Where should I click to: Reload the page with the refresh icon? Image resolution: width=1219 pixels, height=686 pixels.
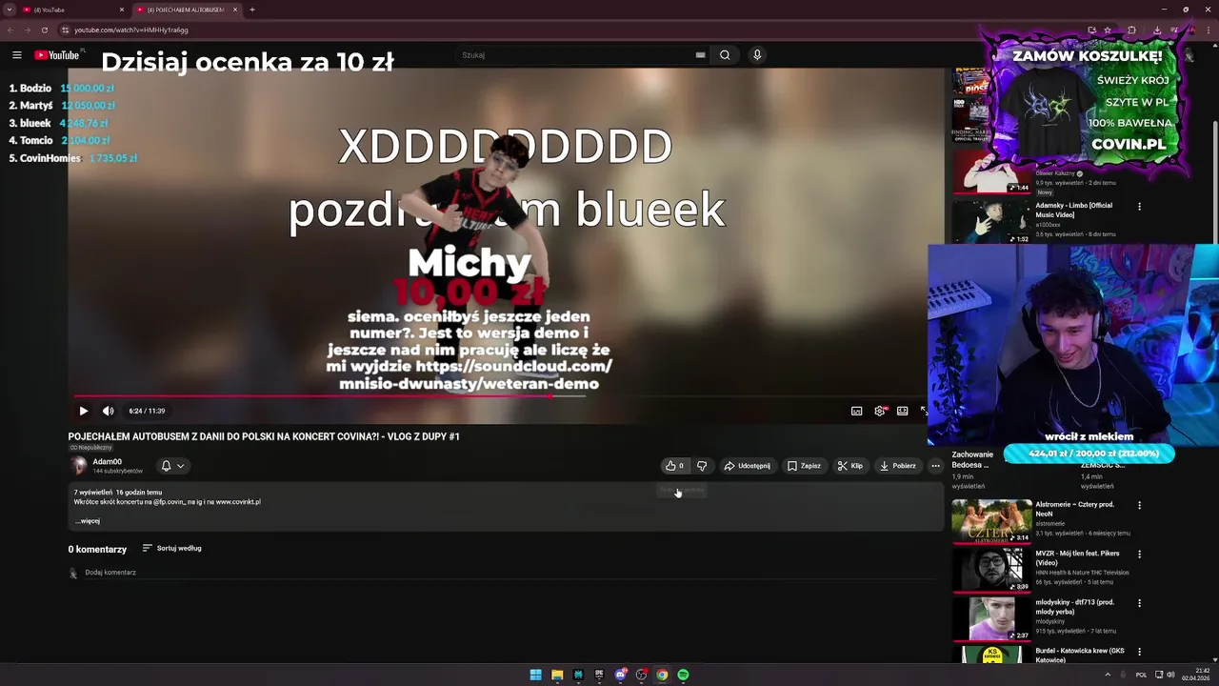coord(44,30)
